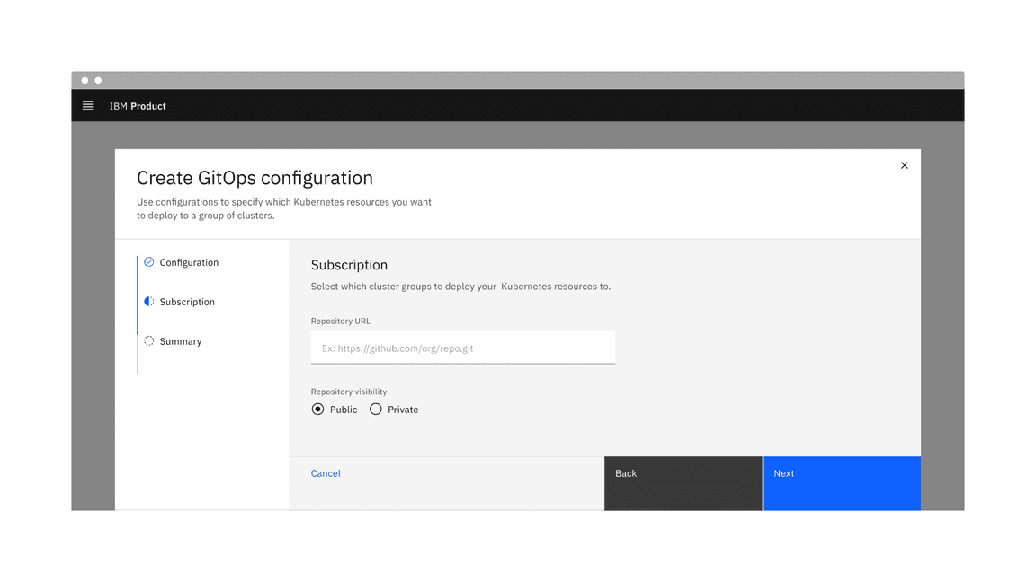The width and height of the screenshot is (1036, 582).
Task: Select the Private repository visibility option
Action: 375,409
